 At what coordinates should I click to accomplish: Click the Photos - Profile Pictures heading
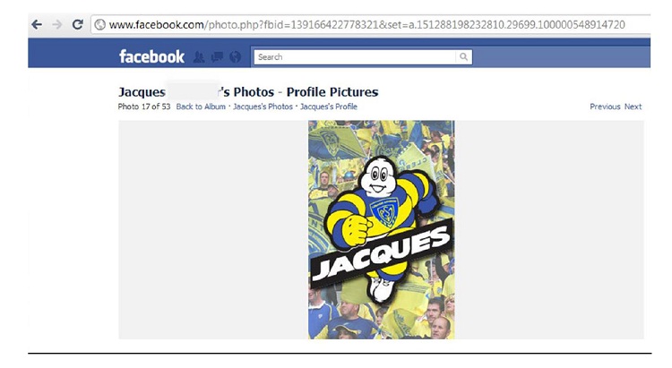[306, 92]
